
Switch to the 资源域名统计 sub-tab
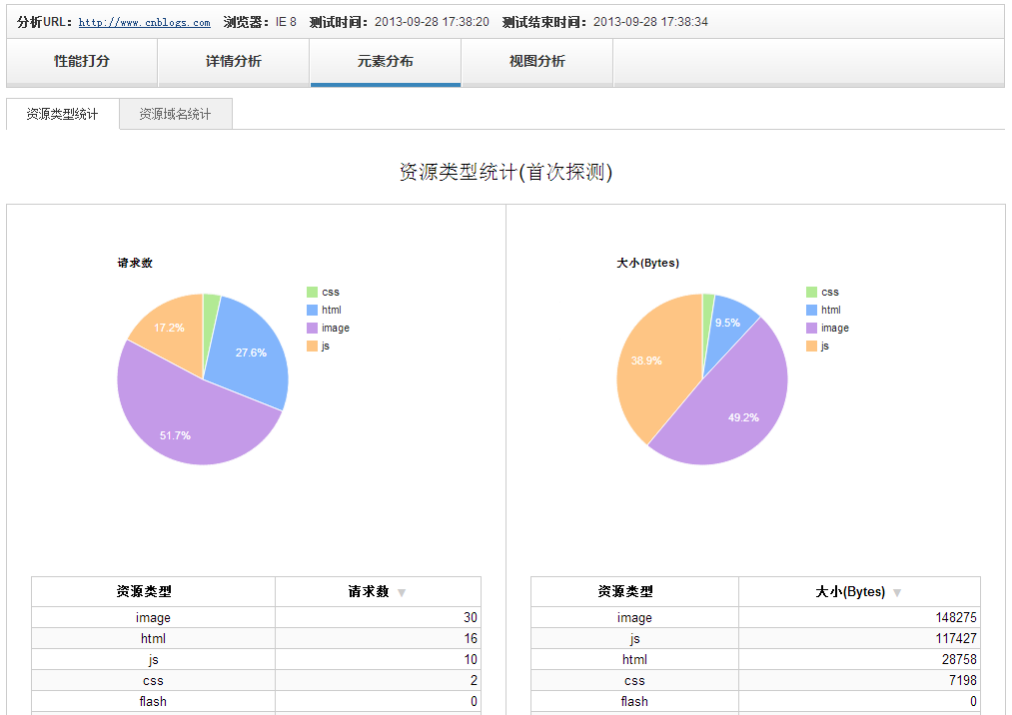[x=176, y=114]
